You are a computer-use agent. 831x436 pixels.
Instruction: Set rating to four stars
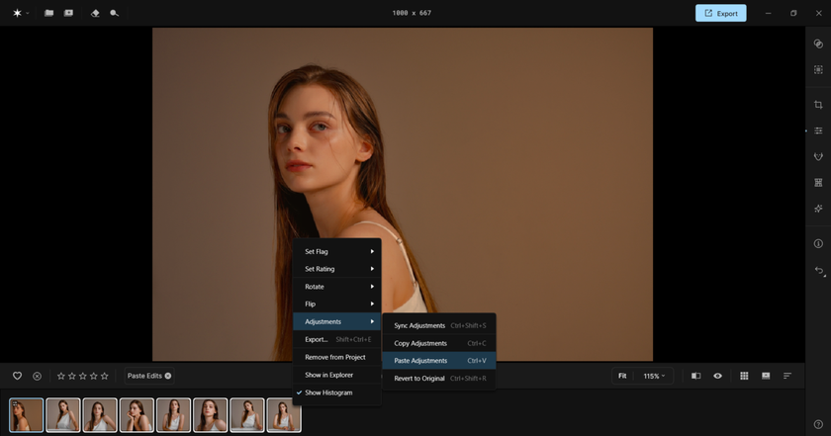pos(94,376)
